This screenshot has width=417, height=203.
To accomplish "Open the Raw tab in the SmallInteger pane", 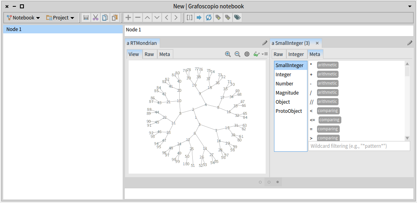I will click(x=278, y=54).
